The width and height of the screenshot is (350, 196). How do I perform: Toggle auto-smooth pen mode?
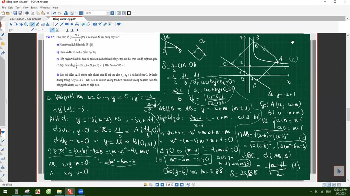click(57, 30)
